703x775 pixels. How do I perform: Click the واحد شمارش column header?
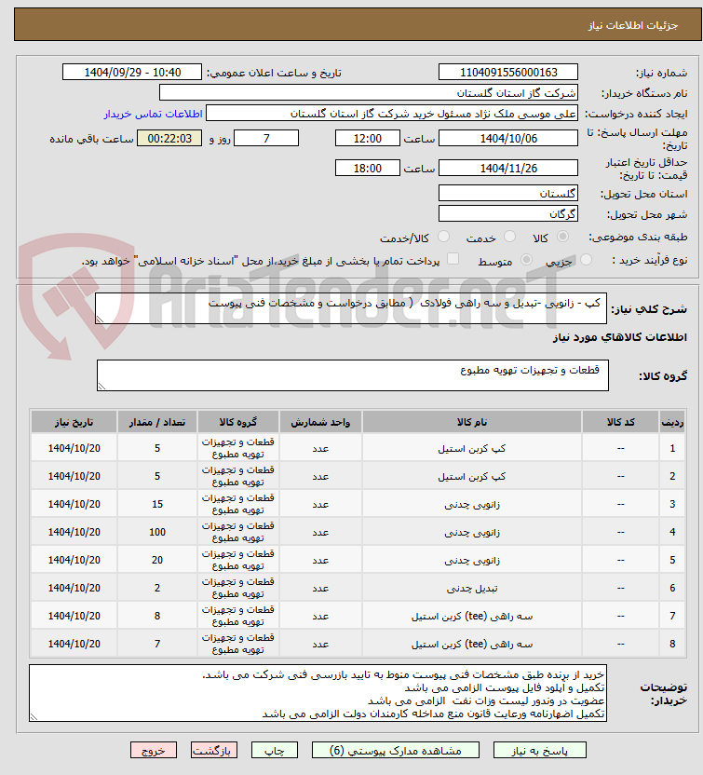point(320,422)
